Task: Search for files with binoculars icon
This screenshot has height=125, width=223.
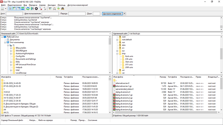Action: tap(63, 9)
